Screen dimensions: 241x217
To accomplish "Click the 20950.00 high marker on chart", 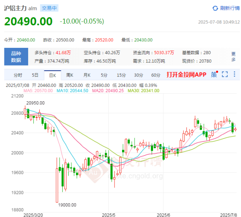I will 35,103.
